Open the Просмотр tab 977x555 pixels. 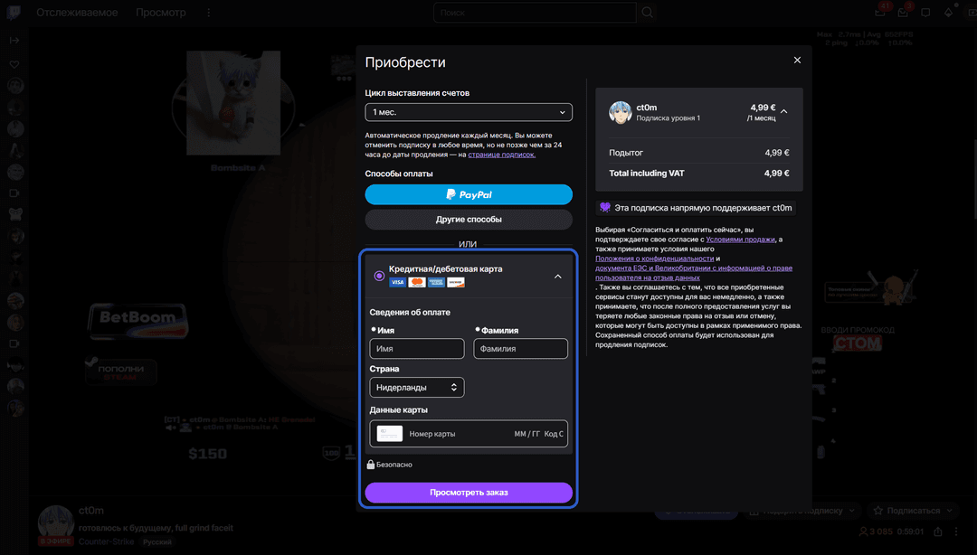(161, 13)
